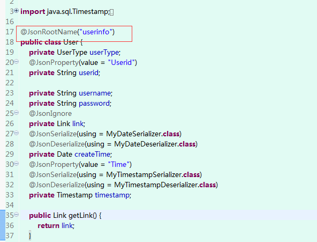Click MyDateSerializer class reference
This screenshot has height=242, width=317.
134,134
